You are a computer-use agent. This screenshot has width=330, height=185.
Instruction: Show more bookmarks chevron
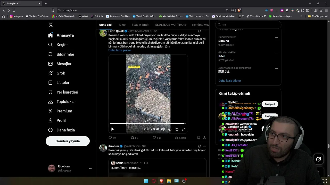[301, 16]
